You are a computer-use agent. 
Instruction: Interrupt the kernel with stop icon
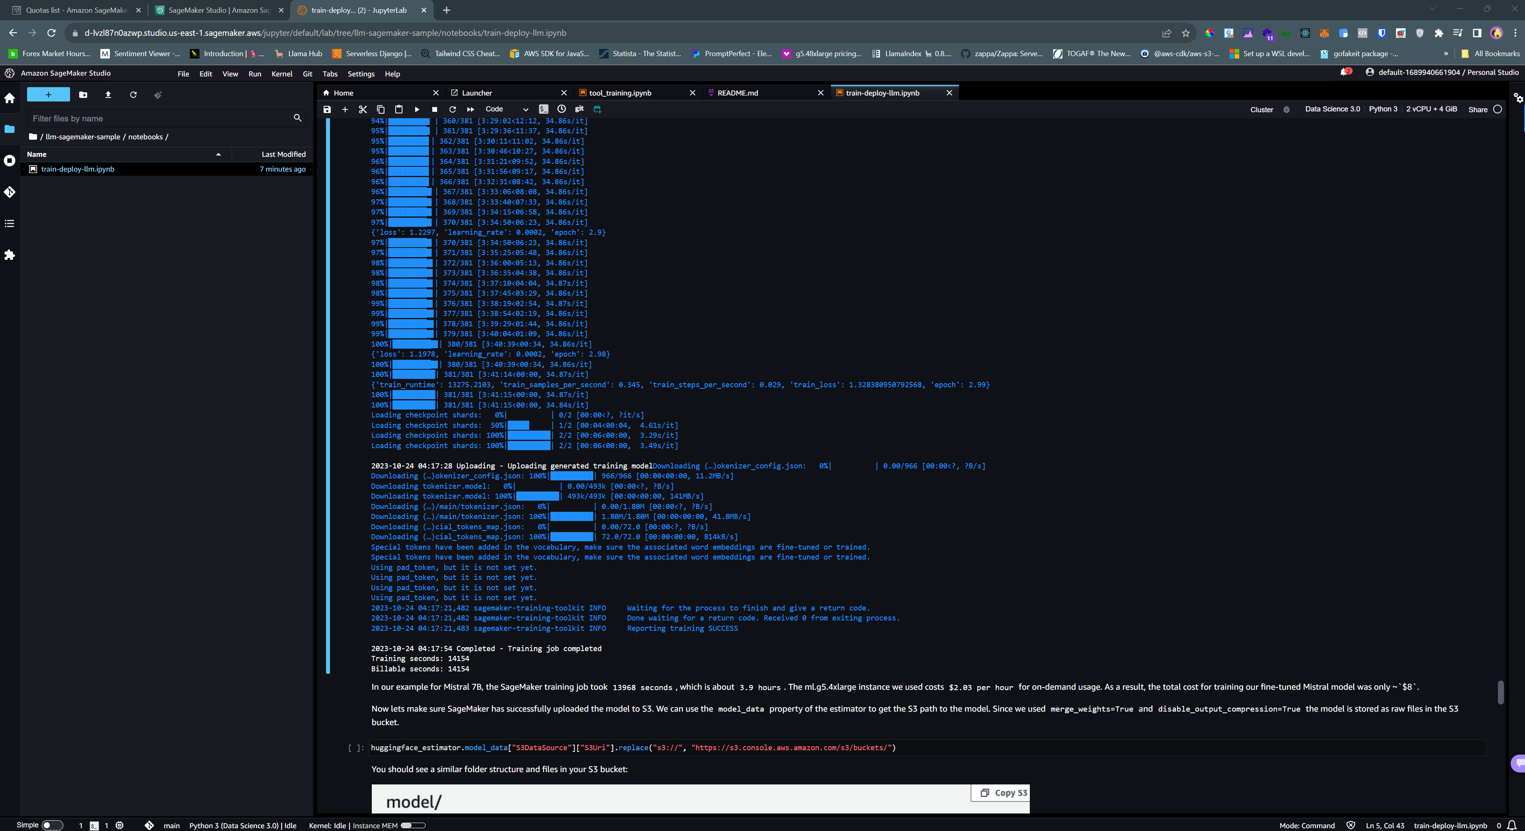[435, 109]
